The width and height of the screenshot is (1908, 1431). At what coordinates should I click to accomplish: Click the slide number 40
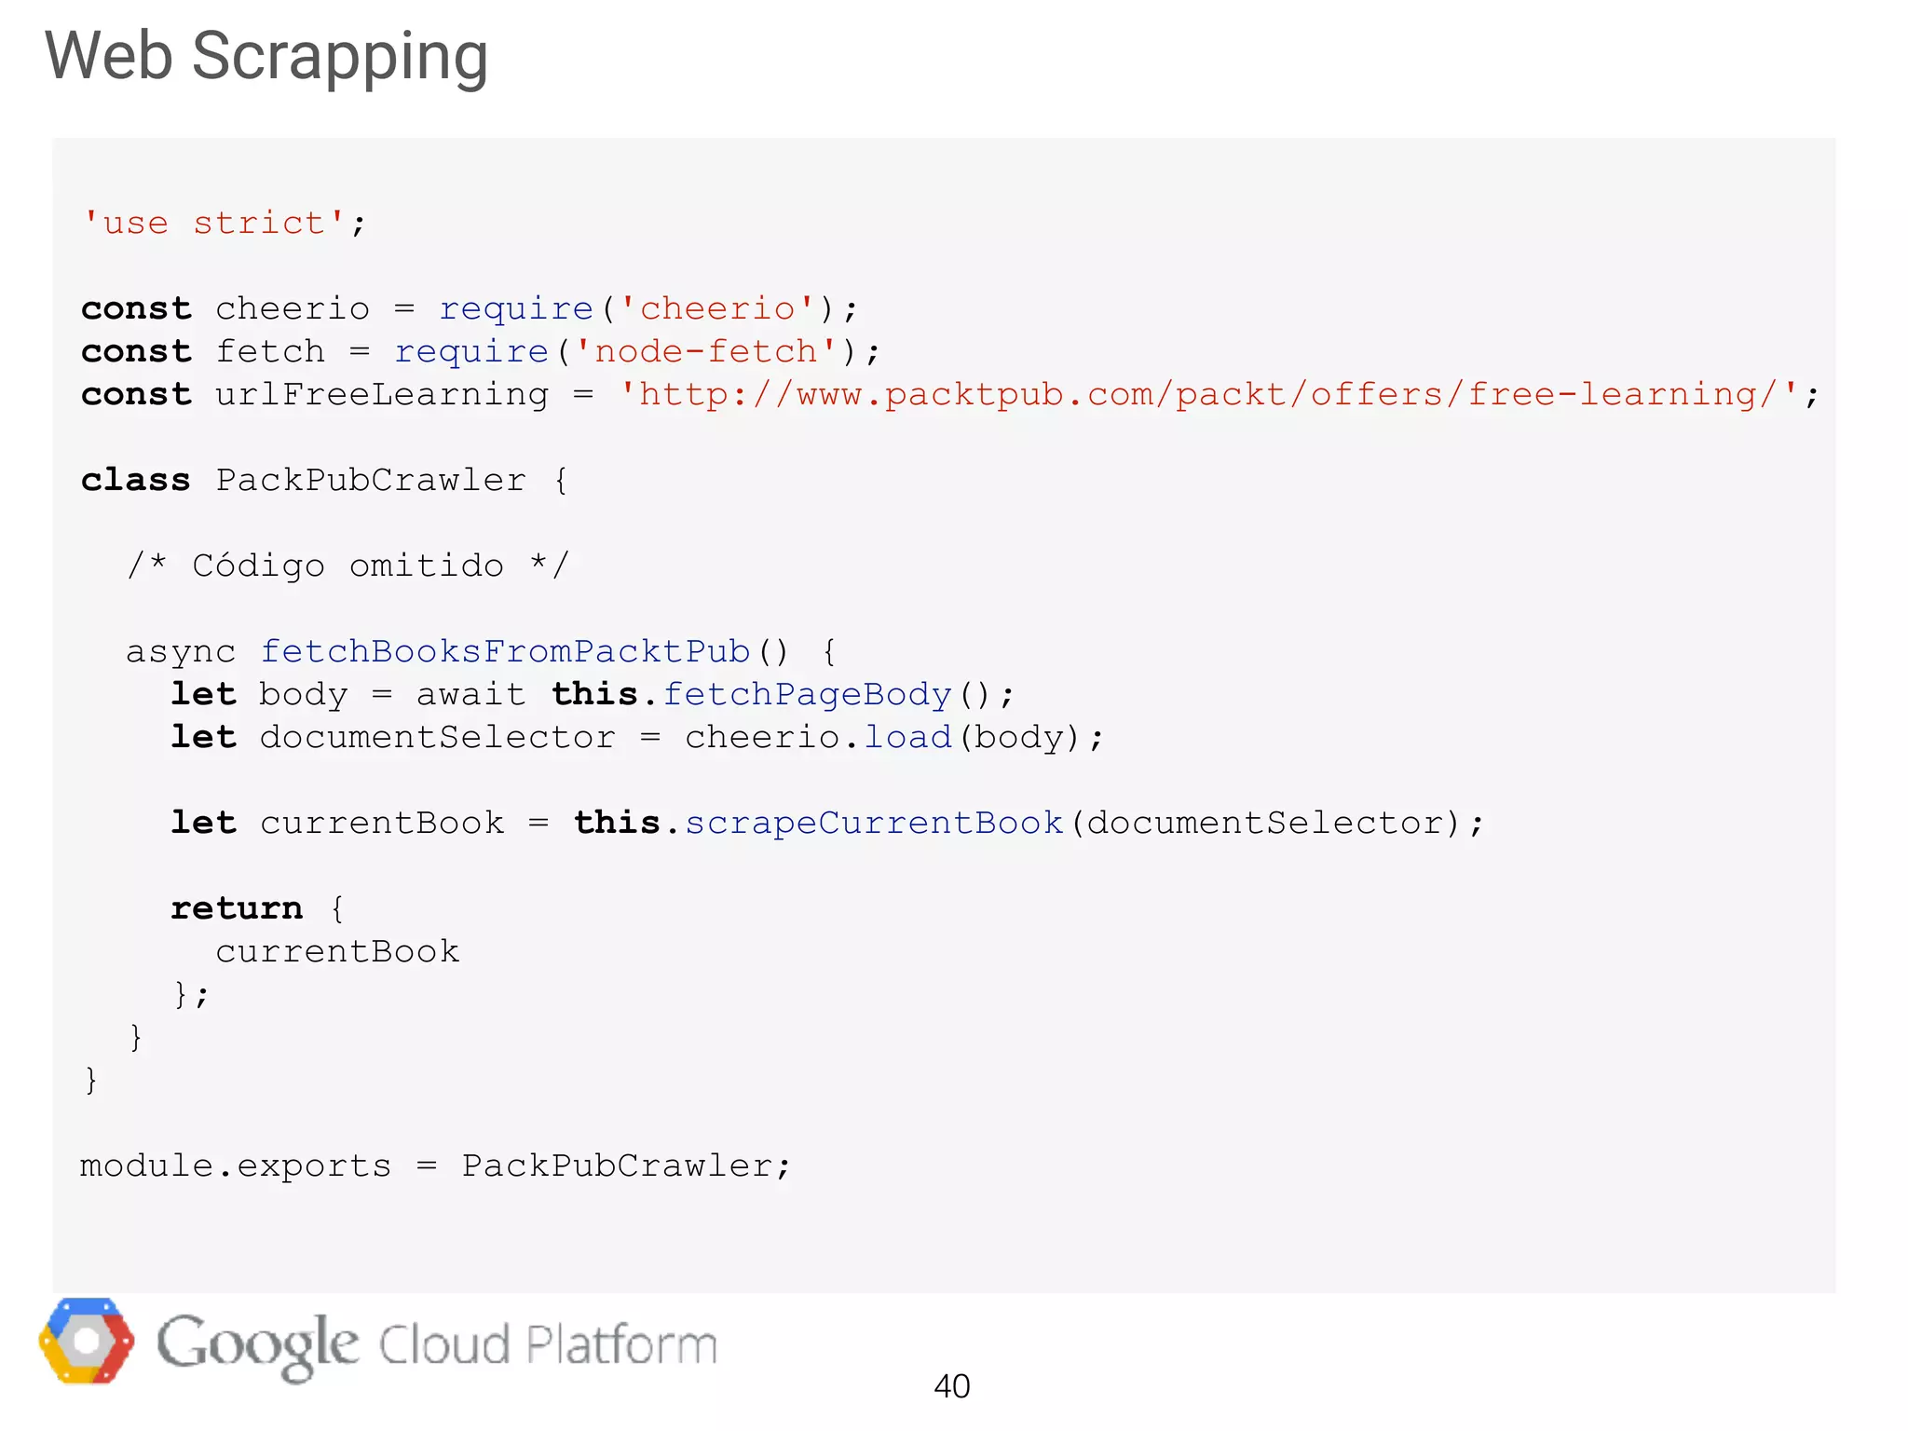(952, 1386)
